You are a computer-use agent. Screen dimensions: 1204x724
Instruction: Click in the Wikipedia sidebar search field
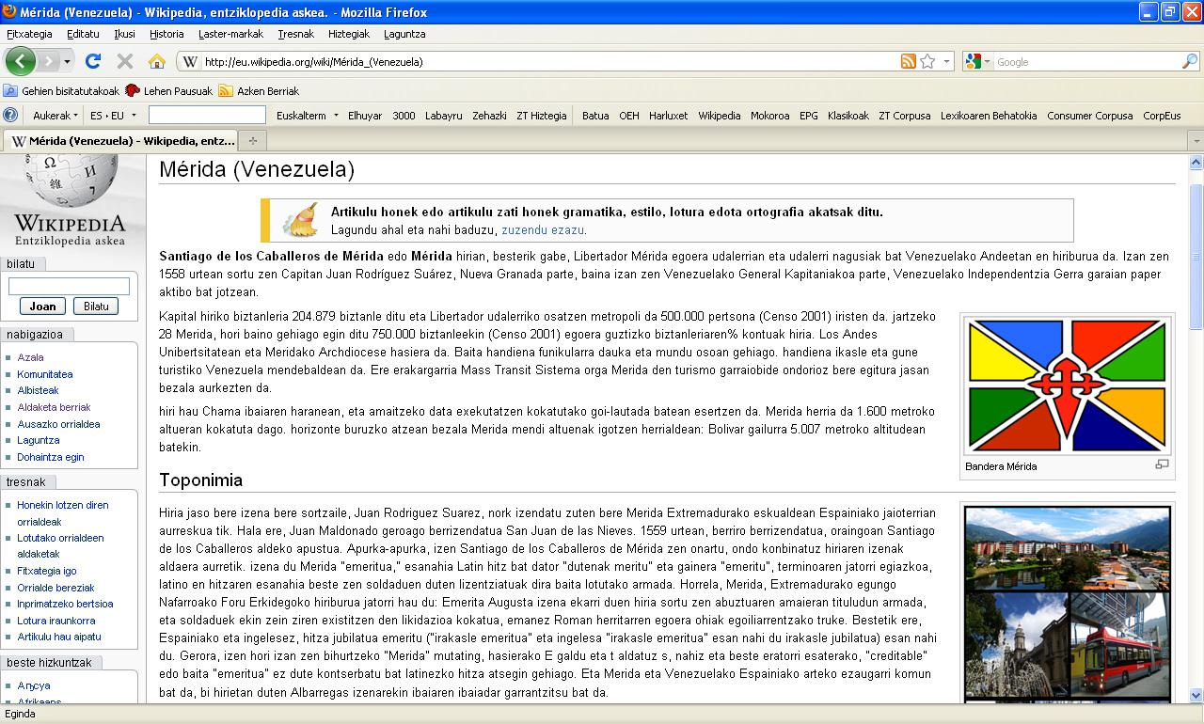69,286
